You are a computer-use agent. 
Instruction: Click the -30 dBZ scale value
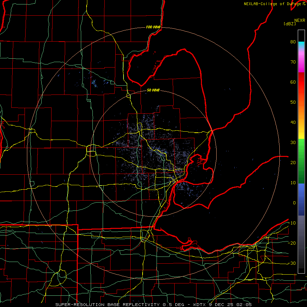pos(292,263)
